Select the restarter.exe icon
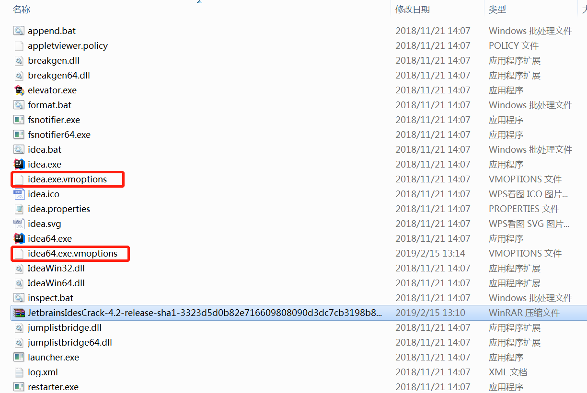 point(19,387)
